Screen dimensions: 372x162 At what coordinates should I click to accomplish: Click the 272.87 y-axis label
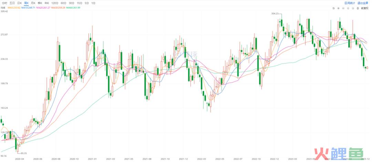click(x=4, y=35)
